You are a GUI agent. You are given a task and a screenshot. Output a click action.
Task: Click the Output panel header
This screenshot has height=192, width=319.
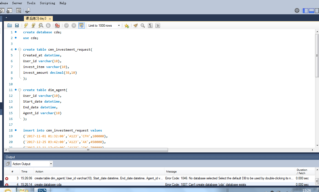(161, 157)
